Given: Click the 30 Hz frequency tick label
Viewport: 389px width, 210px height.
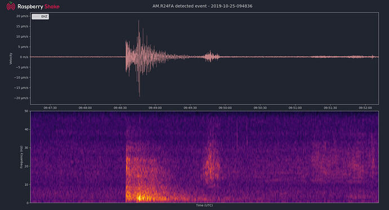Looking at the screenshot, I should click(x=26, y=148).
